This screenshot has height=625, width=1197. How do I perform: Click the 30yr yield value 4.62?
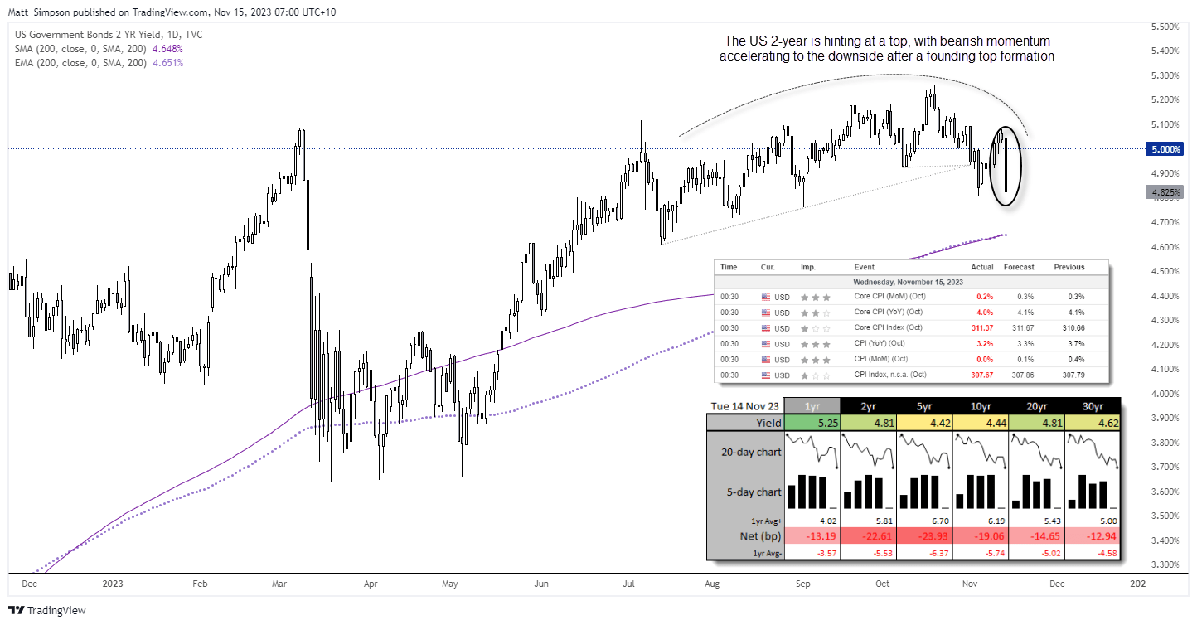1092,422
